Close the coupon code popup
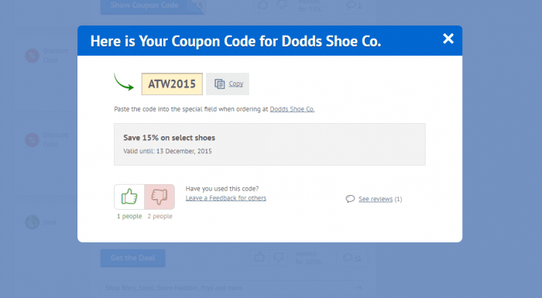Screen dimensions: 542x298 point(448,39)
